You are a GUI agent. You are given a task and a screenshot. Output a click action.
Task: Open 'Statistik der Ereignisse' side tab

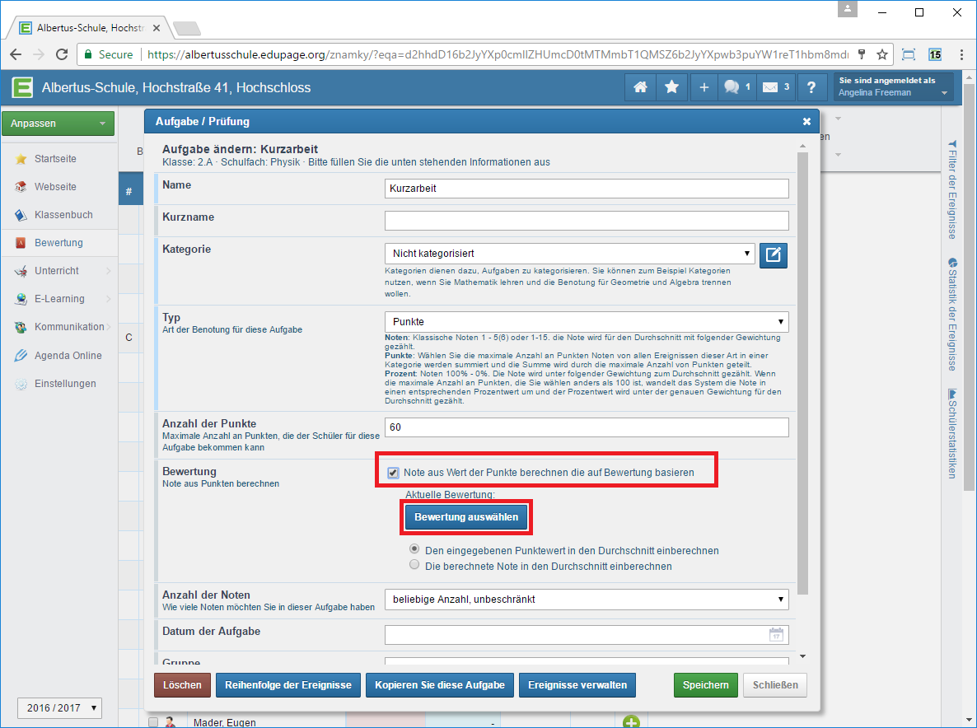click(952, 314)
